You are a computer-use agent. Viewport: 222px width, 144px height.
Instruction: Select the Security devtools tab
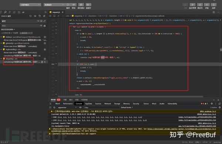pos(136,104)
